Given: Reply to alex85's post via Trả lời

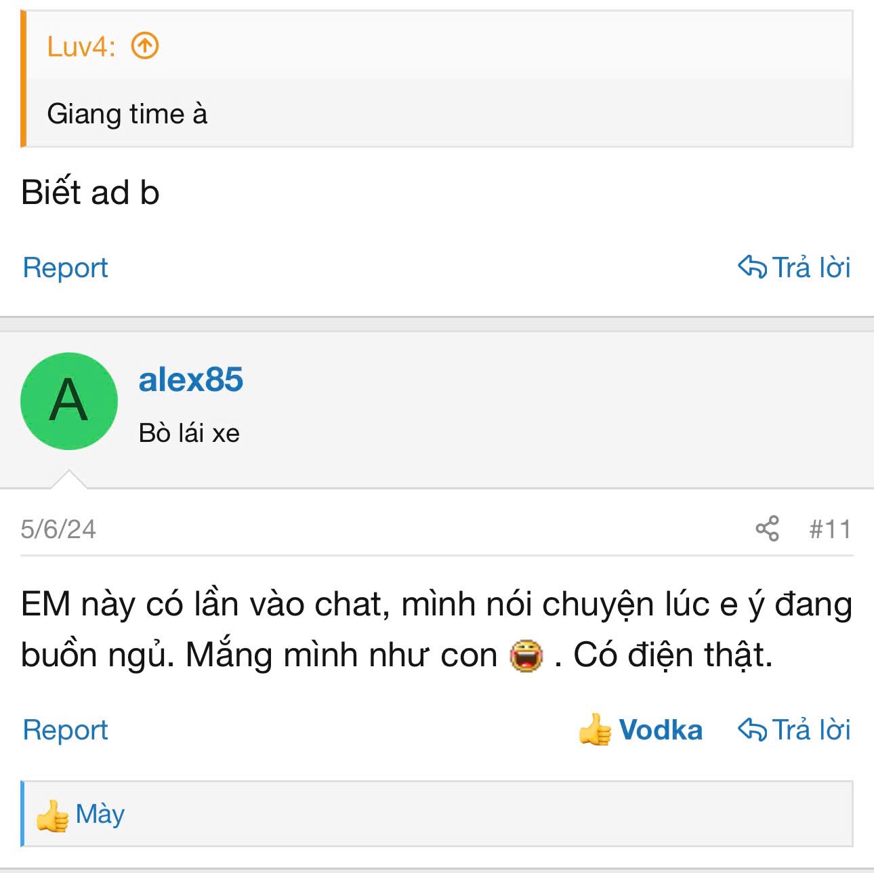Looking at the screenshot, I should pyautogui.click(x=794, y=730).
